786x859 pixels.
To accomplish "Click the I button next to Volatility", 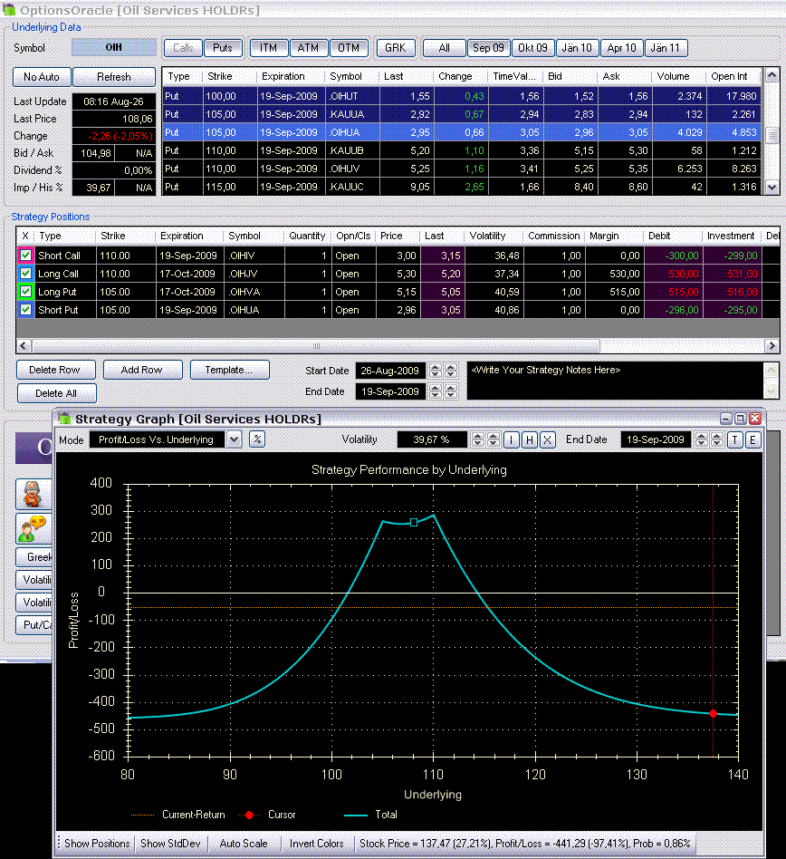I will [x=513, y=439].
